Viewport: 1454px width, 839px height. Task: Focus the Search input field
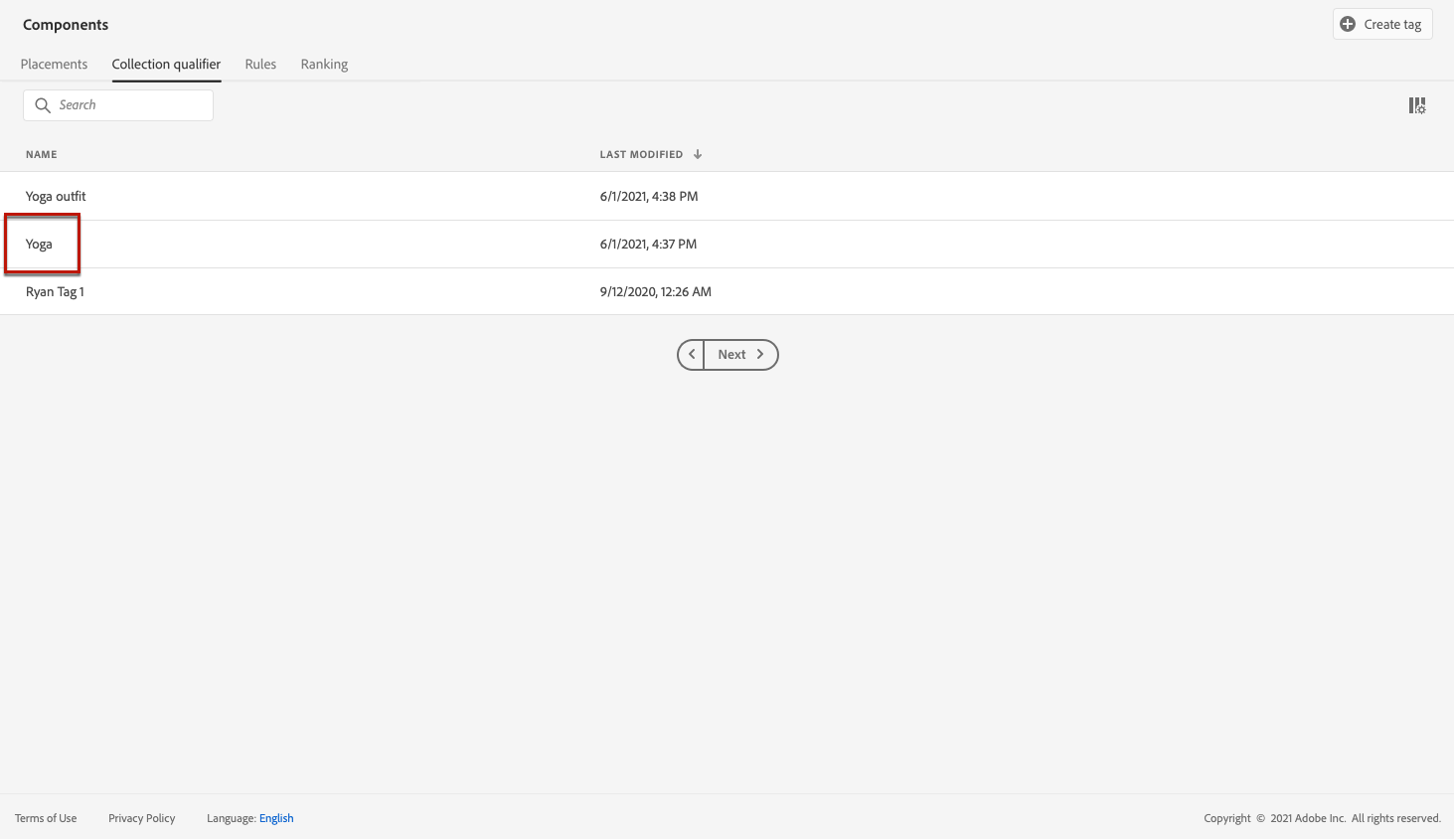coord(118,105)
